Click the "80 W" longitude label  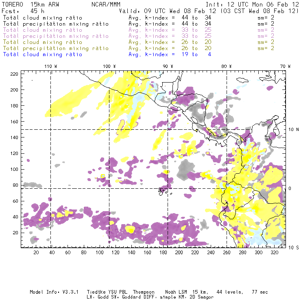tap(227, 66)
